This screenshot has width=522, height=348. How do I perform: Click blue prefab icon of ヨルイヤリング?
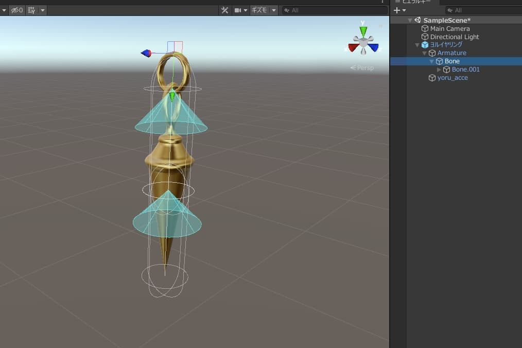tap(425, 45)
